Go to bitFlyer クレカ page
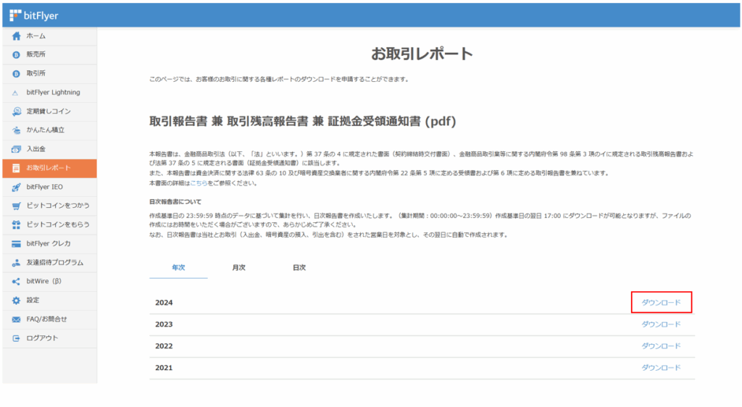This screenshot has width=742, height=407. point(50,244)
